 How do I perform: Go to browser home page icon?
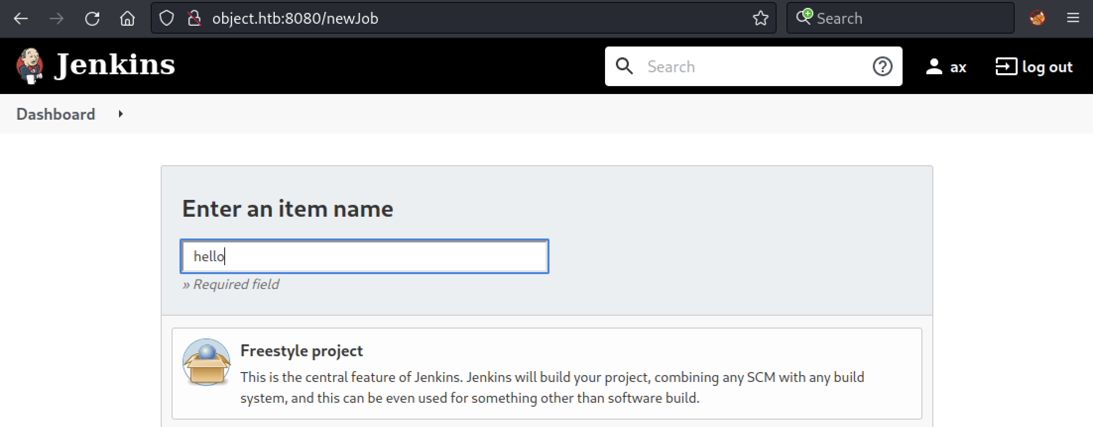(x=127, y=19)
